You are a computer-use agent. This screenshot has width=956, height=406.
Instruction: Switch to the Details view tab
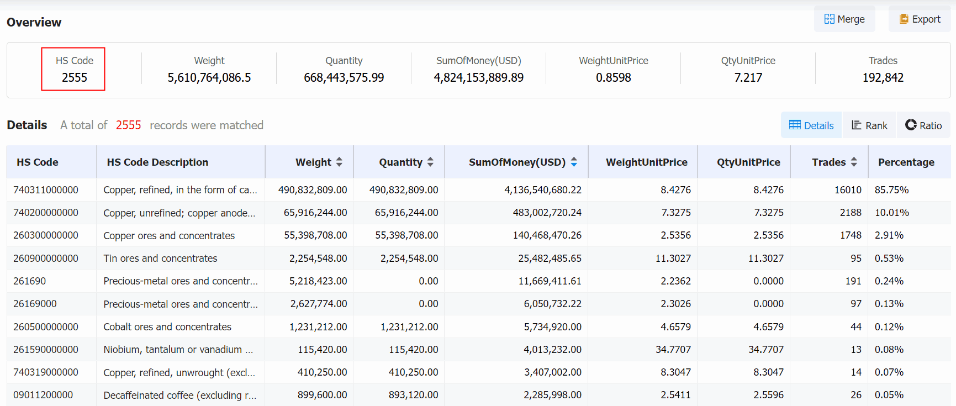click(811, 125)
